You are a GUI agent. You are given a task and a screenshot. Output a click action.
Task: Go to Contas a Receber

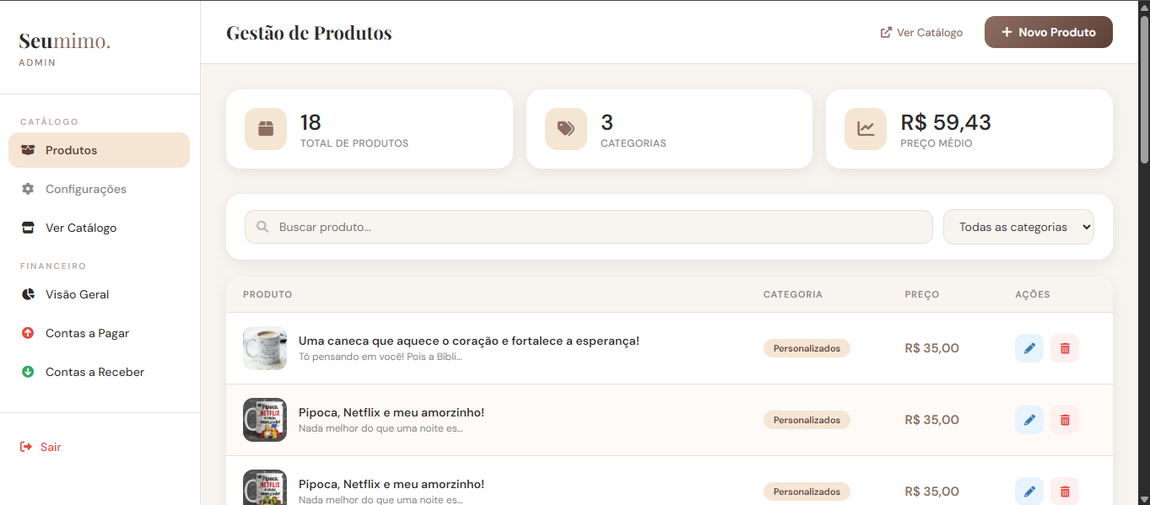pos(99,372)
